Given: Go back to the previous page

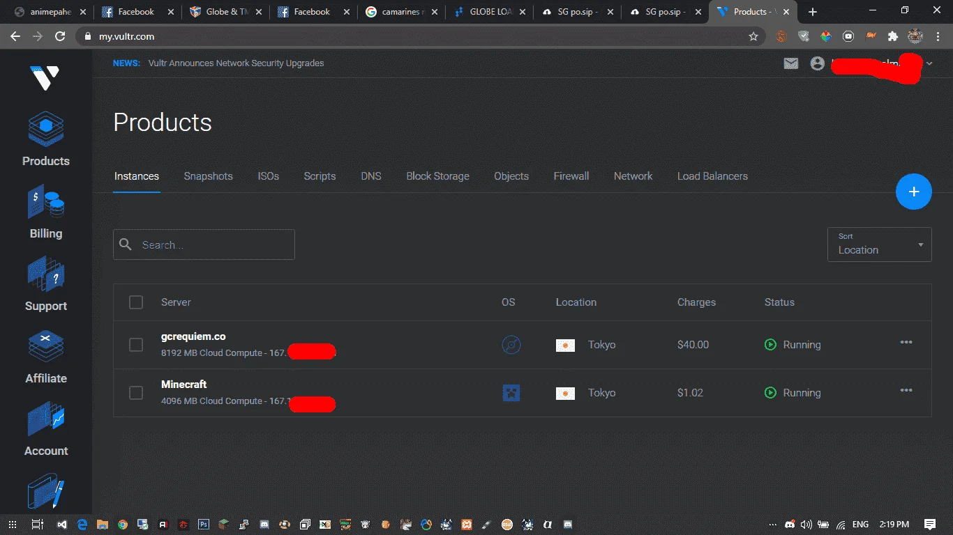Looking at the screenshot, I should tap(15, 36).
